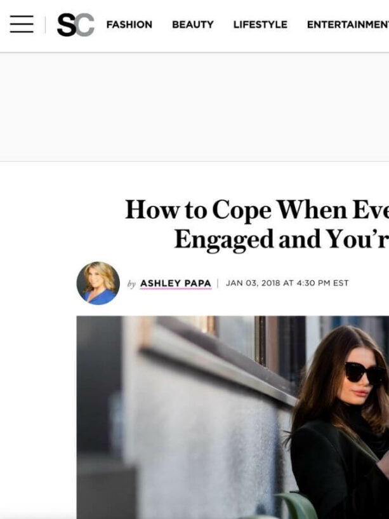
Task: Click the Jan 03, 2018 timestamp
Action: (287, 283)
